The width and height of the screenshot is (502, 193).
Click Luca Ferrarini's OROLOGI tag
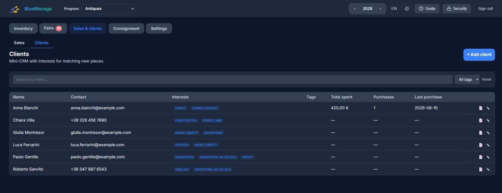[x=182, y=145]
